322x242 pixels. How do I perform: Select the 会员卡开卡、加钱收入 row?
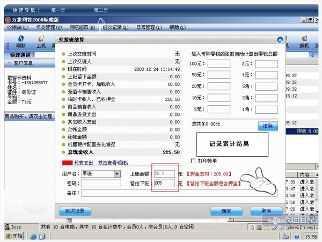coord(121,84)
